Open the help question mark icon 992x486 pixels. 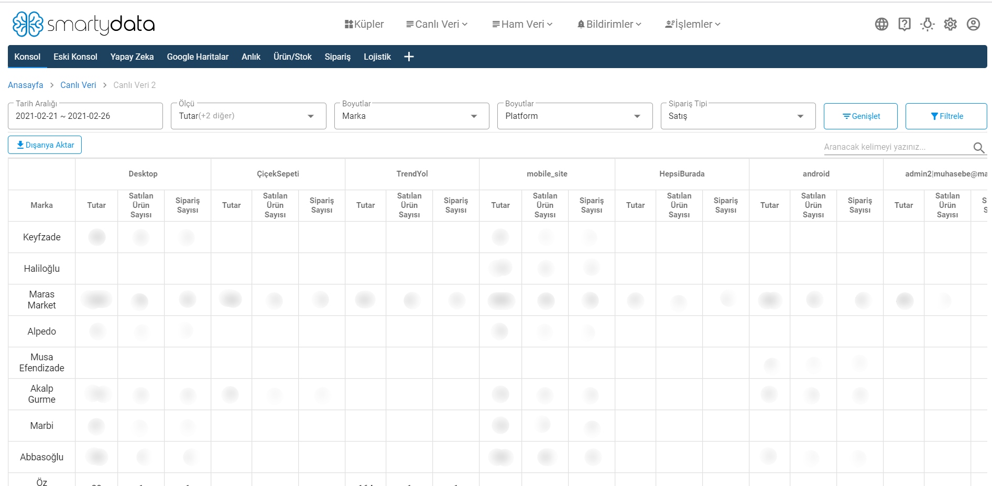coord(904,24)
